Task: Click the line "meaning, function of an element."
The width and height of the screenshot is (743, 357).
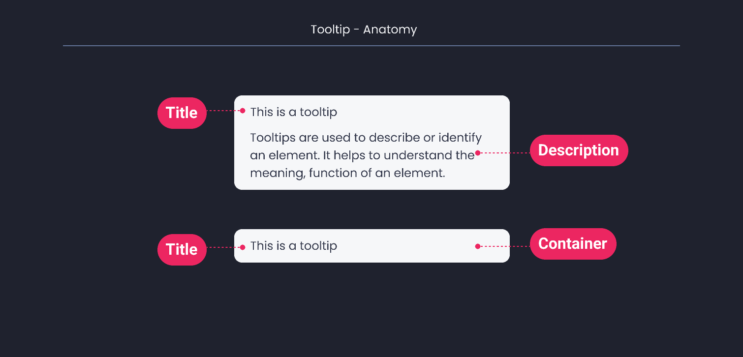Action: point(348,173)
